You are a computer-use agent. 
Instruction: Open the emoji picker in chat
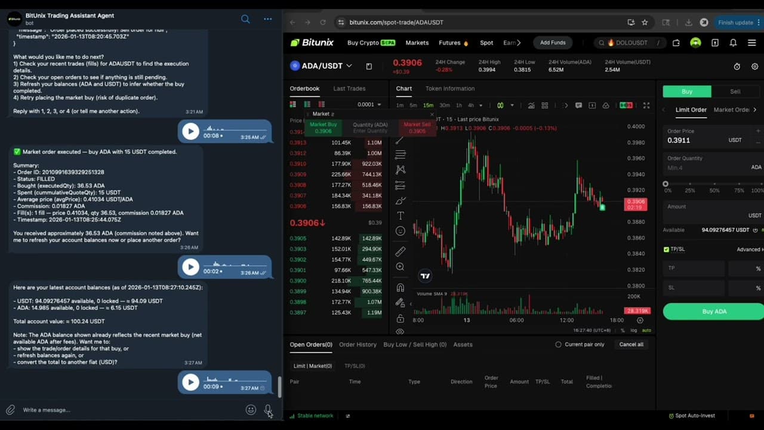point(251,410)
